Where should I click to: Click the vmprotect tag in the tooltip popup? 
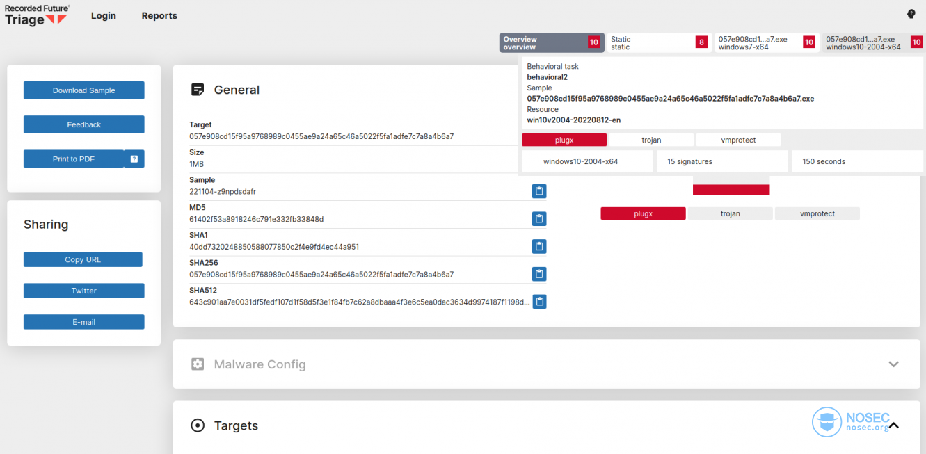coord(738,140)
